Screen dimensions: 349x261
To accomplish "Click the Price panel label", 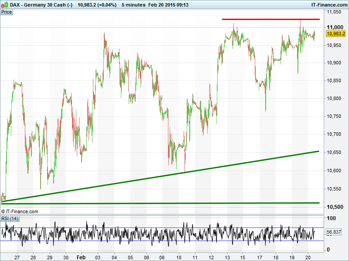I will [7, 12].
